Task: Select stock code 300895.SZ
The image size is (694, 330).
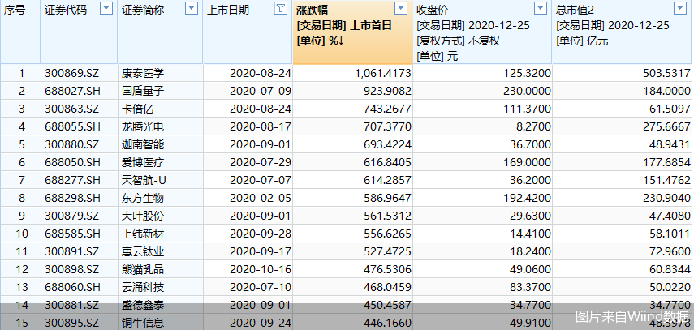Action: [x=71, y=323]
